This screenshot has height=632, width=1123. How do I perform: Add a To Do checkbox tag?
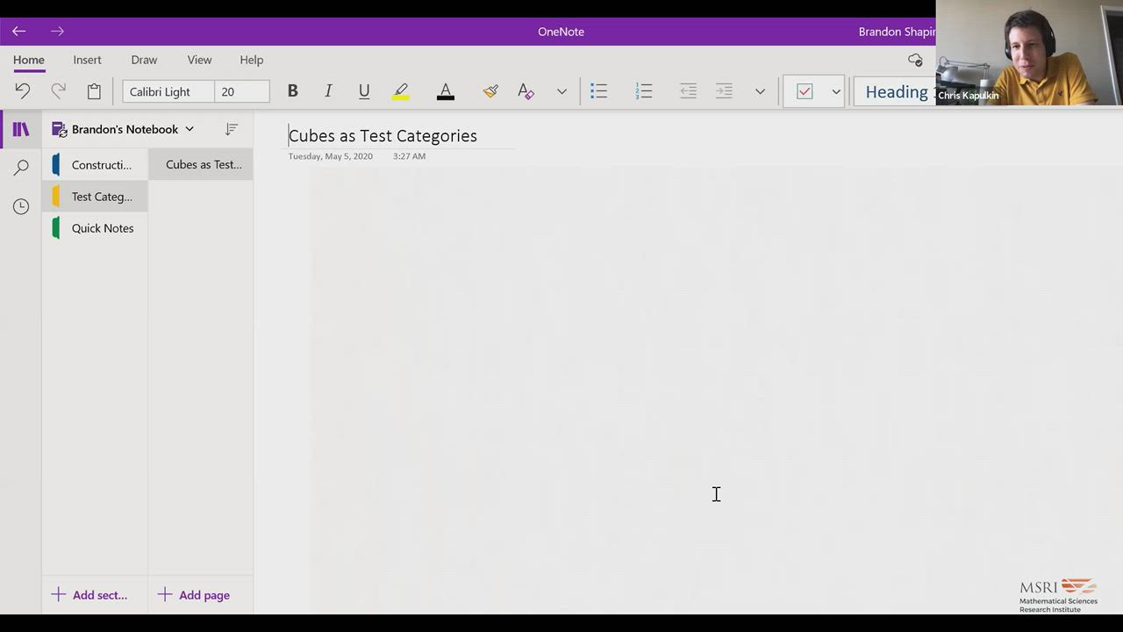[805, 91]
